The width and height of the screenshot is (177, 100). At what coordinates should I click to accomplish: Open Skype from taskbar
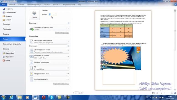(51, 97)
